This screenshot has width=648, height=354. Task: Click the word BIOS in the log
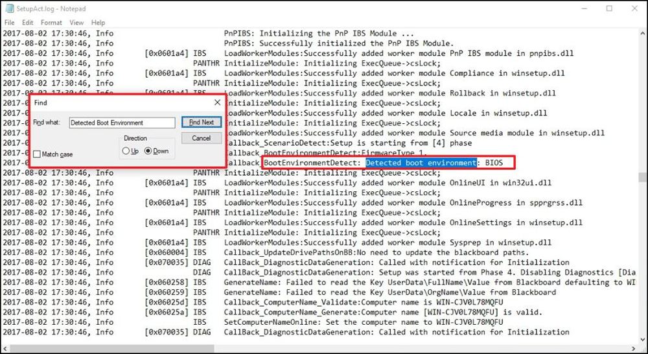[x=494, y=163]
